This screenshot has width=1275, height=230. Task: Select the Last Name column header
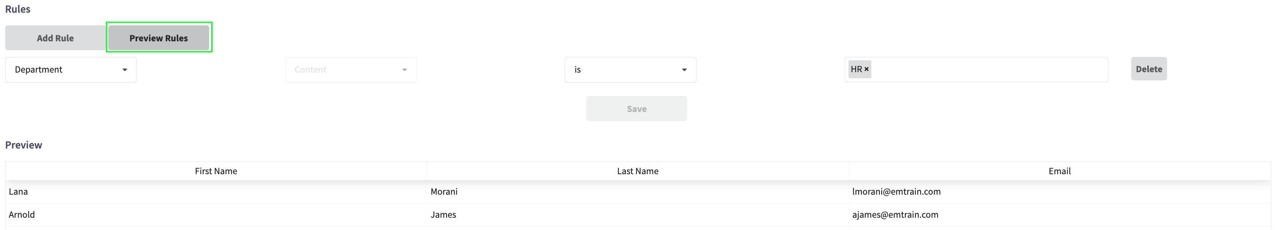tap(637, 171)
